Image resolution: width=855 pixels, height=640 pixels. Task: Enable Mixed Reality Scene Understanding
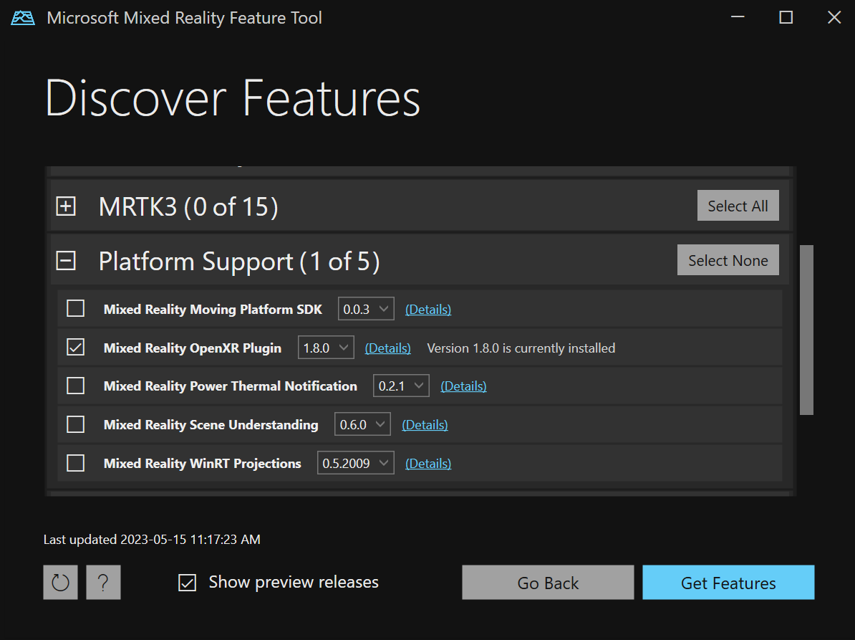pyautogui.click(x=75, y=424)
